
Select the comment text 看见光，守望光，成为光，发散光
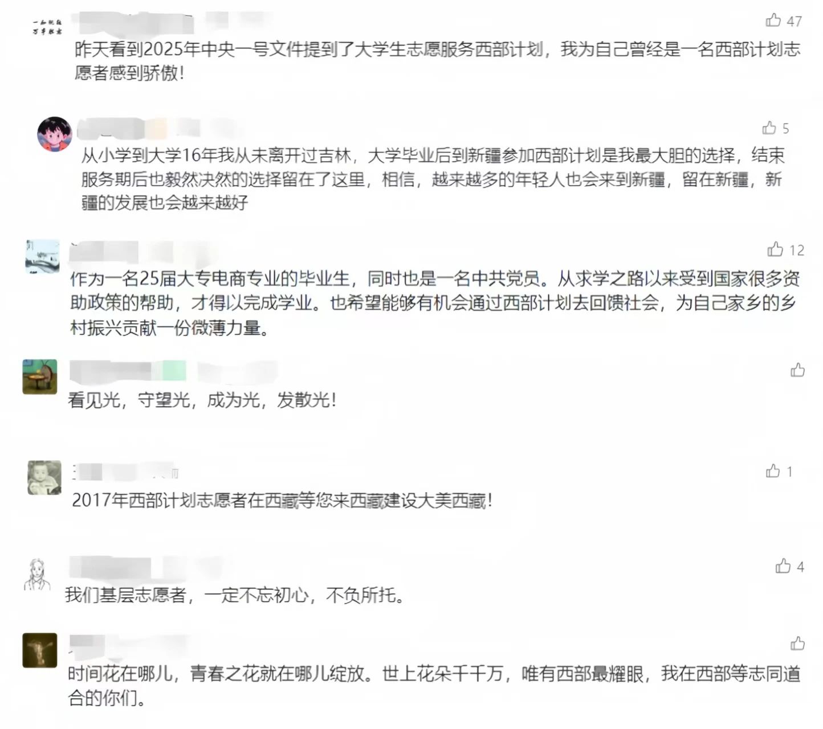pos(202,400)
